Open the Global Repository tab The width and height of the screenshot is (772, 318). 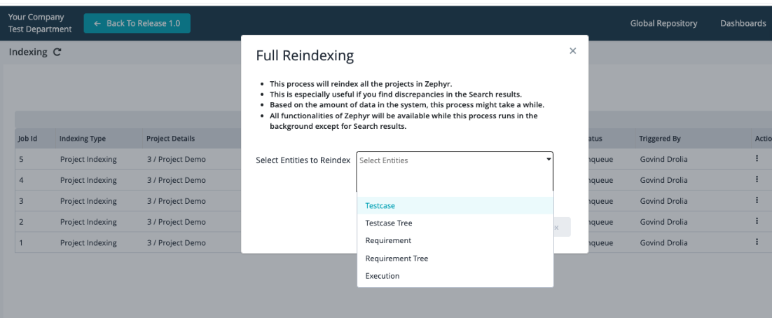[663, 24]
